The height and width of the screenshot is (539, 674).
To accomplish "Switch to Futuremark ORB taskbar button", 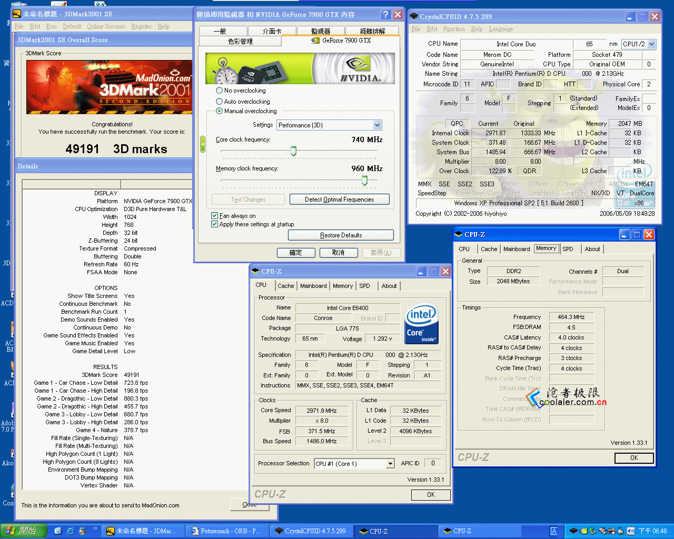I will point(228,531).
